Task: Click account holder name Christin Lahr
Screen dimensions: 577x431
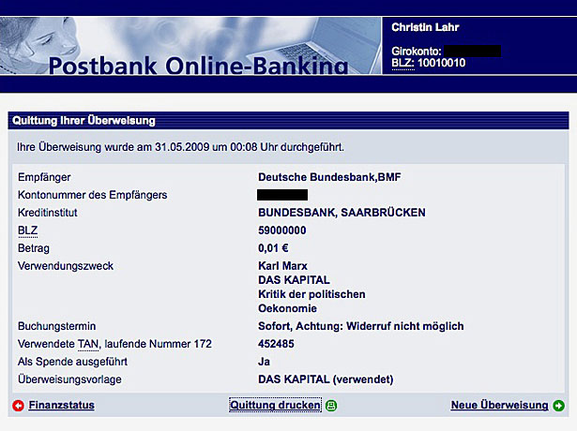Action: (x=425, y=27)
